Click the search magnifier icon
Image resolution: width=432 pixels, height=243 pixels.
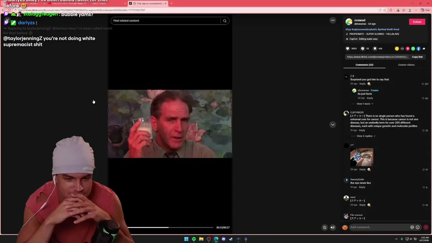click(225, 21)
